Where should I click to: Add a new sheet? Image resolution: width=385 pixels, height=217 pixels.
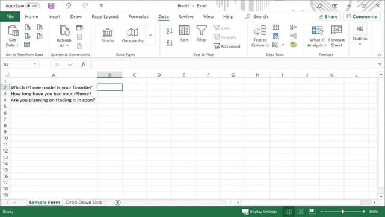pyautogui.click(x=118, y=203)
